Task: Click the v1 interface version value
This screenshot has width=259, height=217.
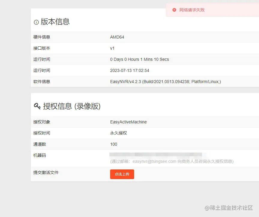Action: pos(112,48)
